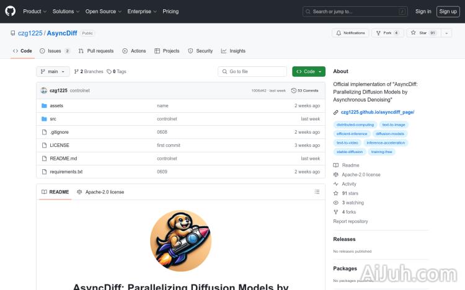
Task: Select the diffusion-models topic tag
Action: click(390, 133)
